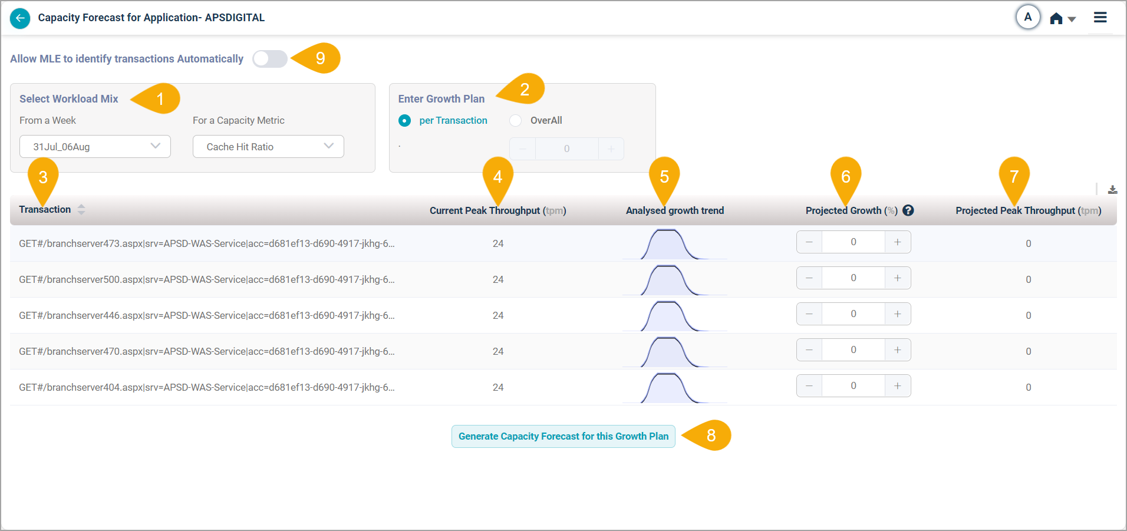
Task: Click Projected Growth help question icon
Action: [908, 210]
